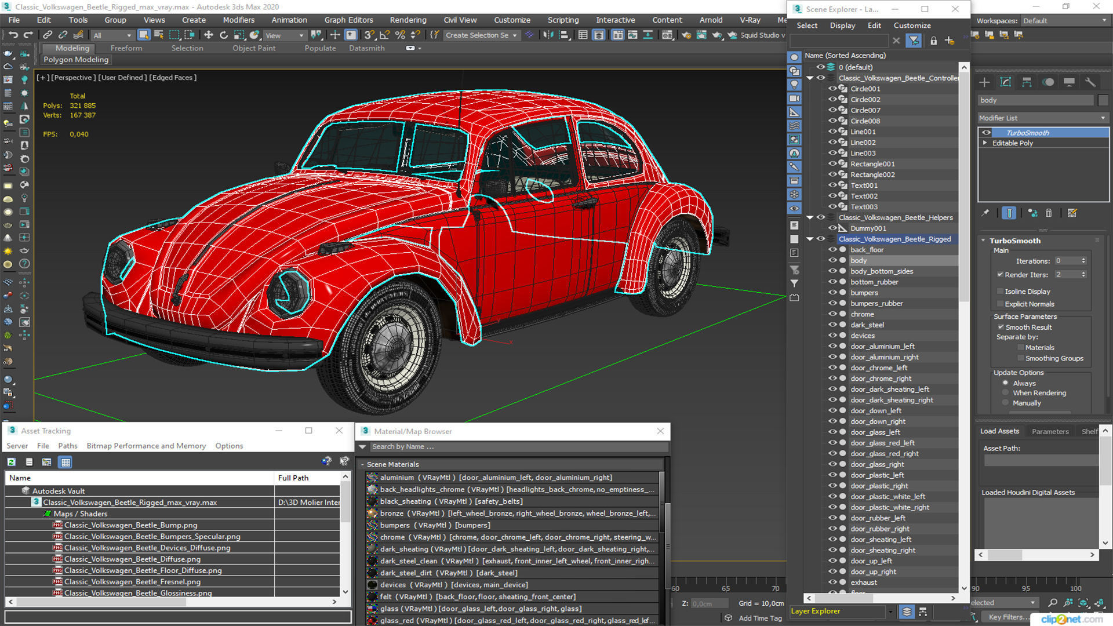Select When Rendering update option

click(x=1005, y=393)
